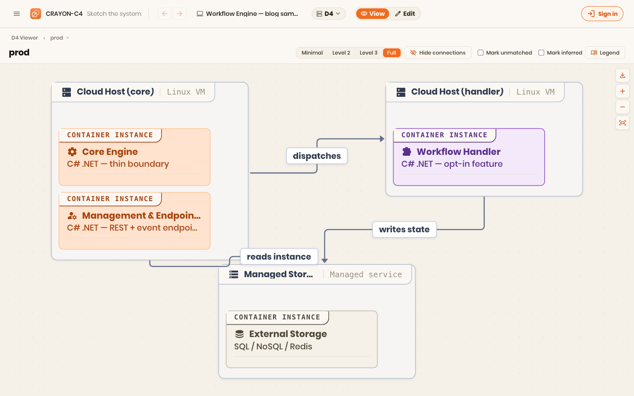Open the hamburger navigation menu
Viewport: 634px width, 396px height.
[x=17, y=14]
